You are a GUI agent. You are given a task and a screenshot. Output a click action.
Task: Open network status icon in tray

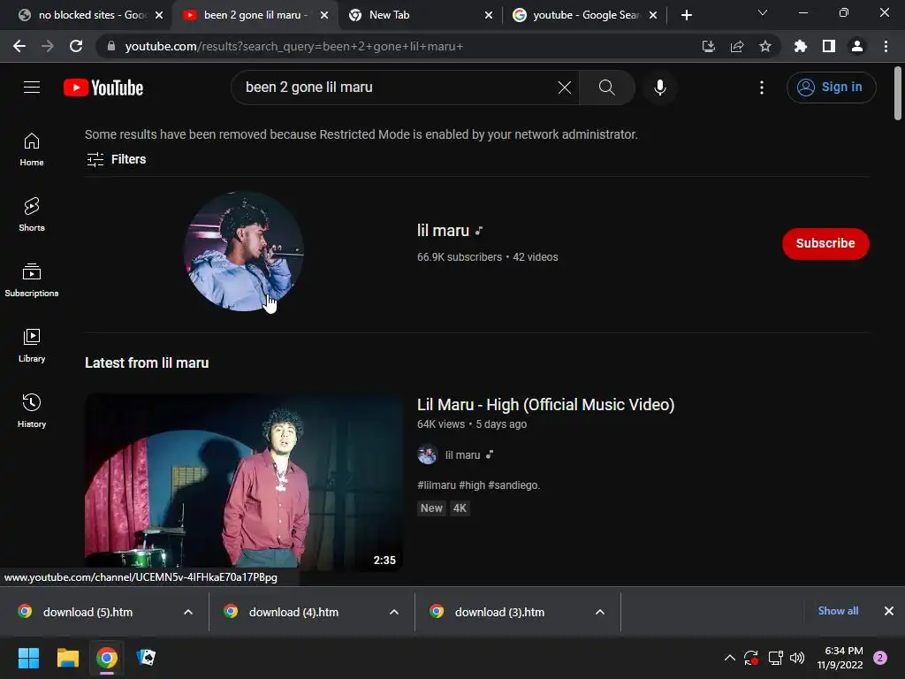pos(775,658)
